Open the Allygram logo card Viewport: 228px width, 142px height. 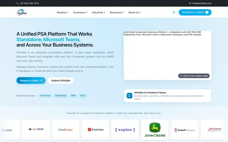(x=36, y=130)
